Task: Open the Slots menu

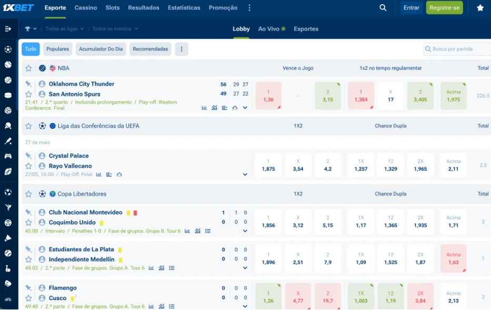Action: click(x=113, y=8)
